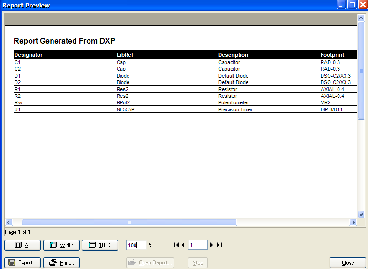Select designator cell D1
Screen dimensions: 368x269
pyautogui.click(x=18, y=76)
